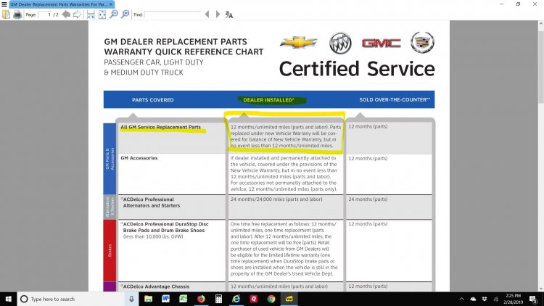Click the page number input box
This screenshot has width=544, height=306.
45,15
